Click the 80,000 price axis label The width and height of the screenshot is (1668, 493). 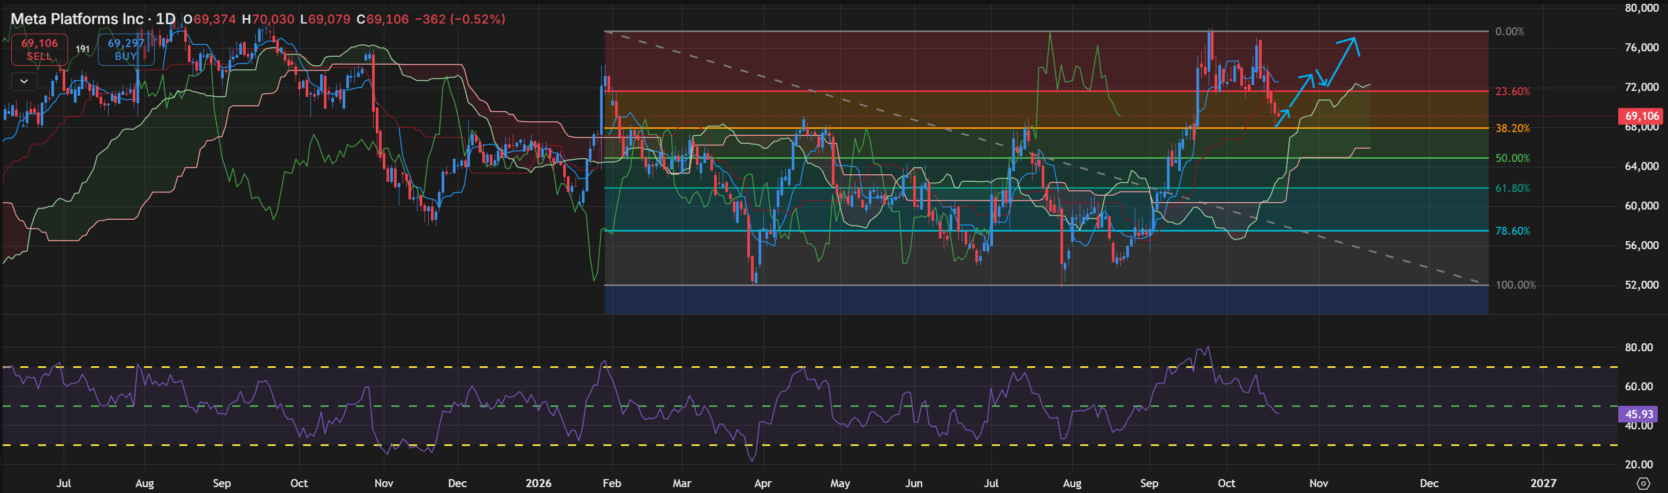(1641, 8)
